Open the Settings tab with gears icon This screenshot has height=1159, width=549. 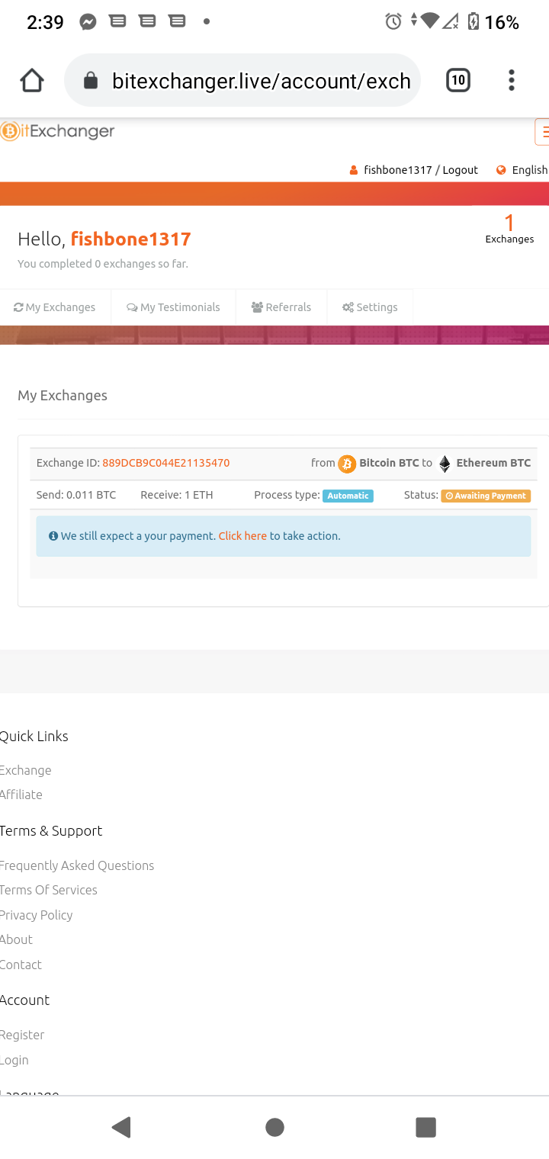tap(370, 307)
